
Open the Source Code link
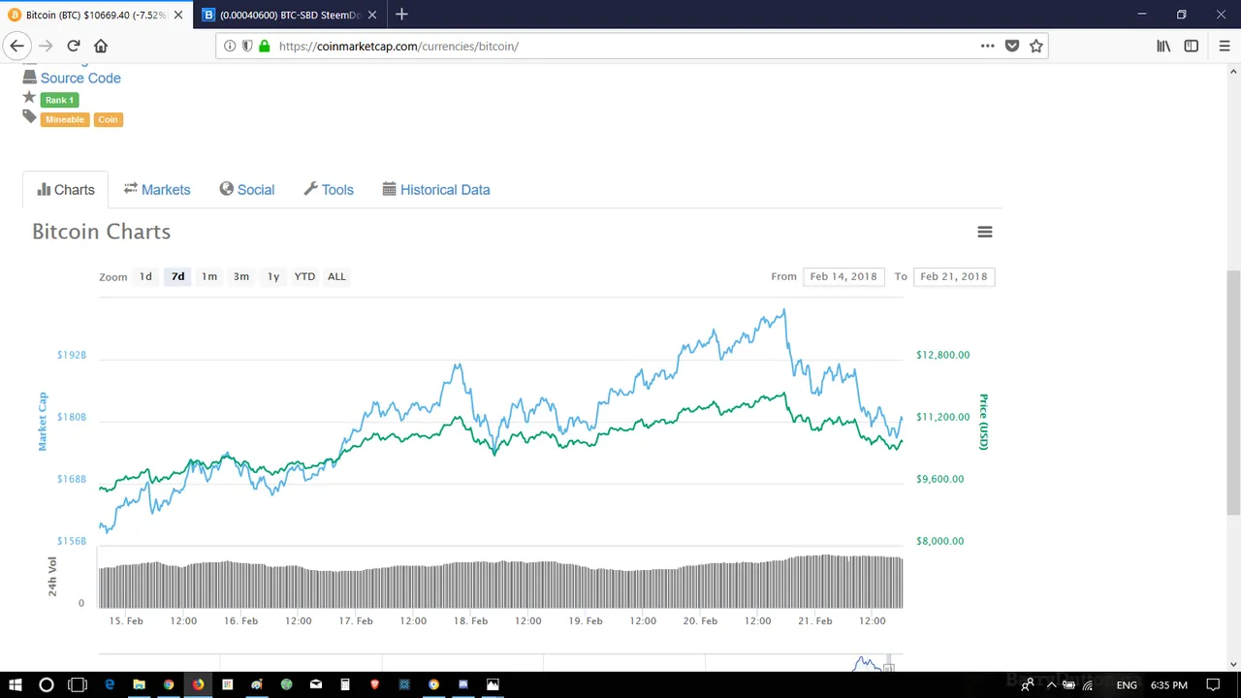[x=80, y=78]
